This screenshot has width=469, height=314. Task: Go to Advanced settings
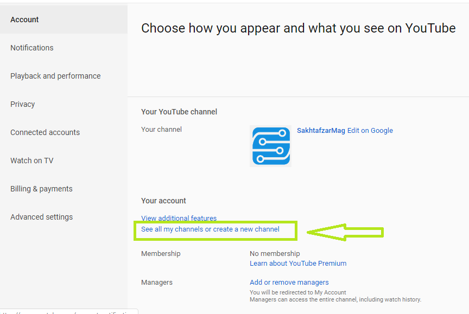(x=41, y=217)
